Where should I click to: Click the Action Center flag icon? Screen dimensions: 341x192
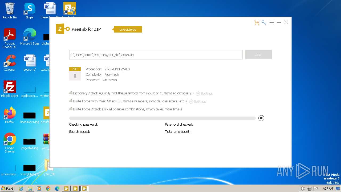[316, 189]
